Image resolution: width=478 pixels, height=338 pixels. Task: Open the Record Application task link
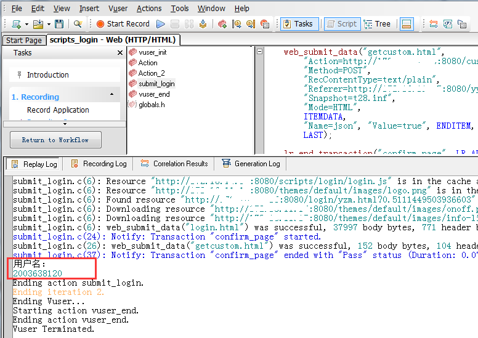pos(58,110)
